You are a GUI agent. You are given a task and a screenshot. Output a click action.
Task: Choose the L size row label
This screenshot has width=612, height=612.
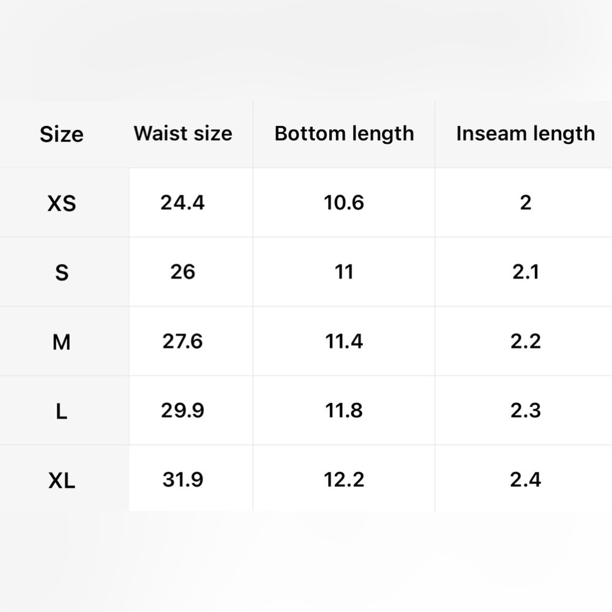[x=62, y=411]
